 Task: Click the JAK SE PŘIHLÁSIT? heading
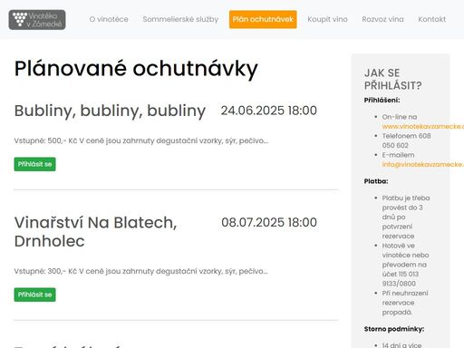pyautogui.click(x=392, y=79)
